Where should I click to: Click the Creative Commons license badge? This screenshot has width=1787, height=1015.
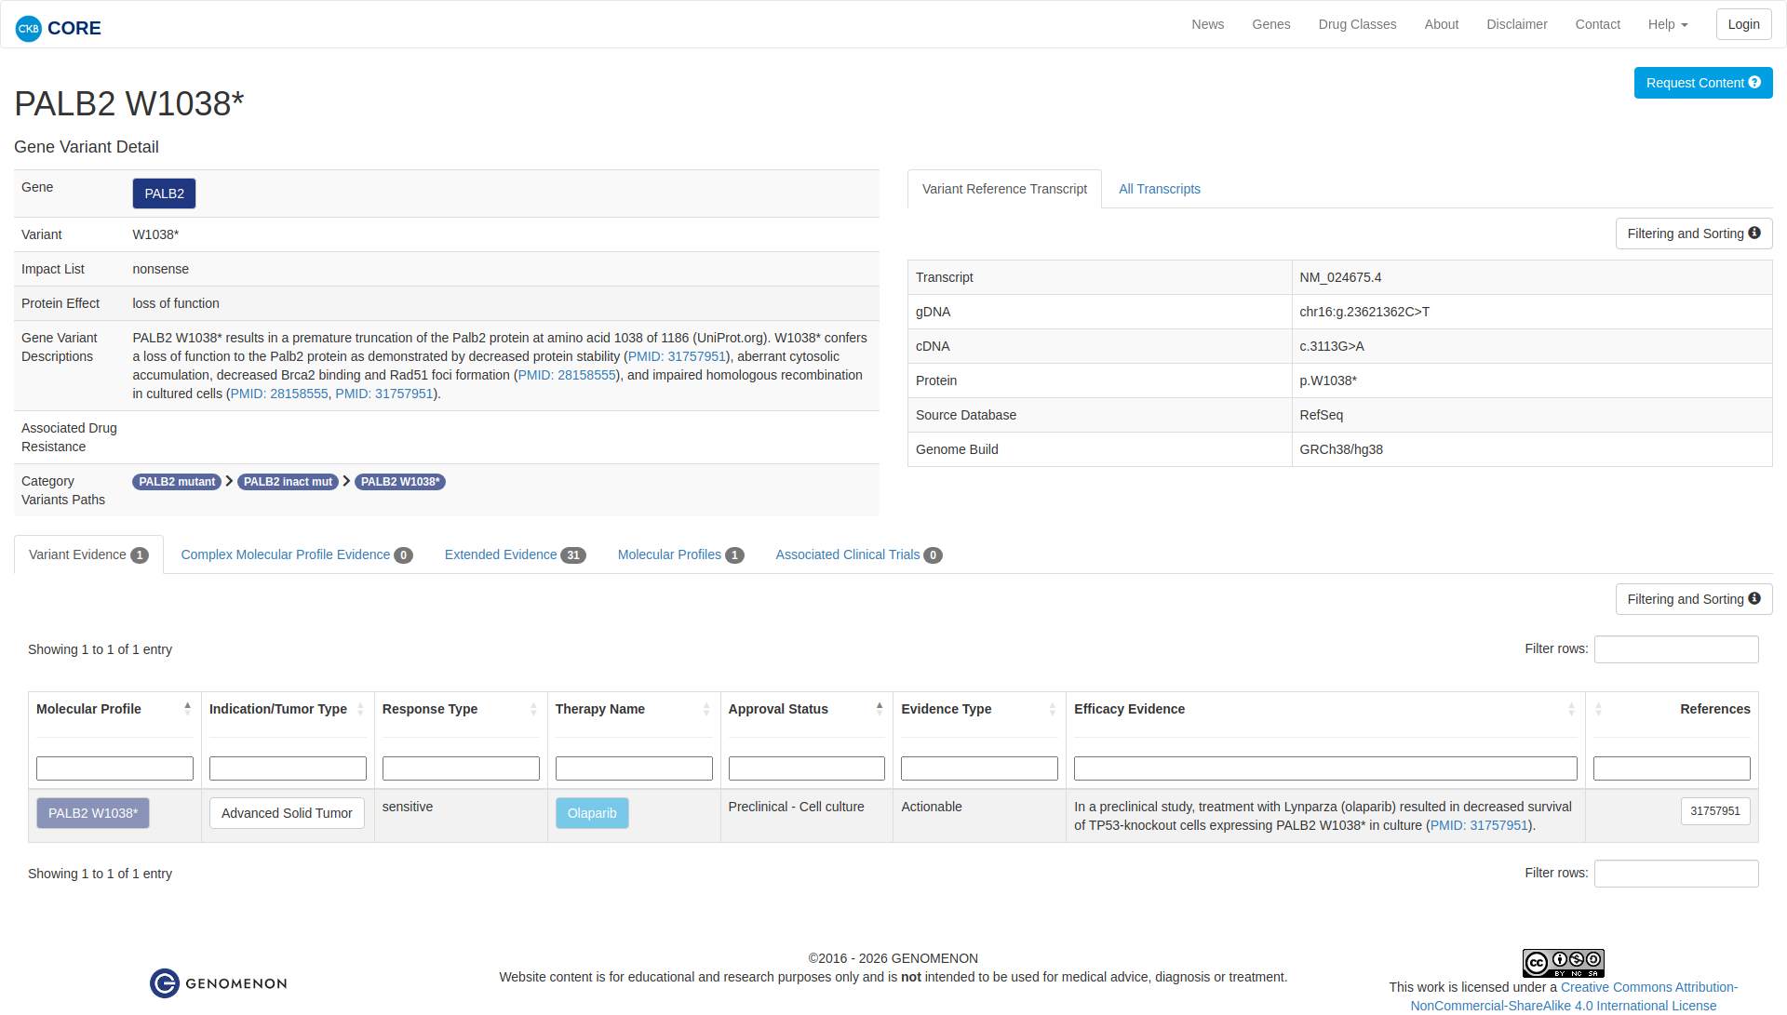click(1563, 963)
